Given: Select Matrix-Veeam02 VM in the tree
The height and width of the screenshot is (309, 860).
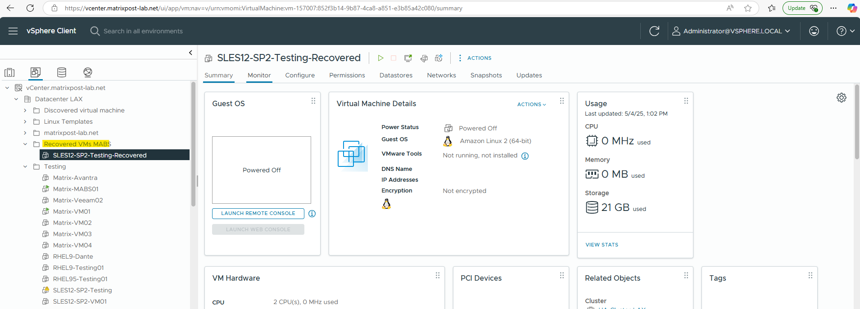Looking at the screenshot, I should tap(77, 200).
